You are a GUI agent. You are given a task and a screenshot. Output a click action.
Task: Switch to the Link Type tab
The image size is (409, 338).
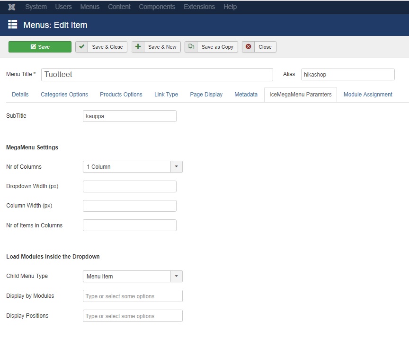[x=166, y=95]
